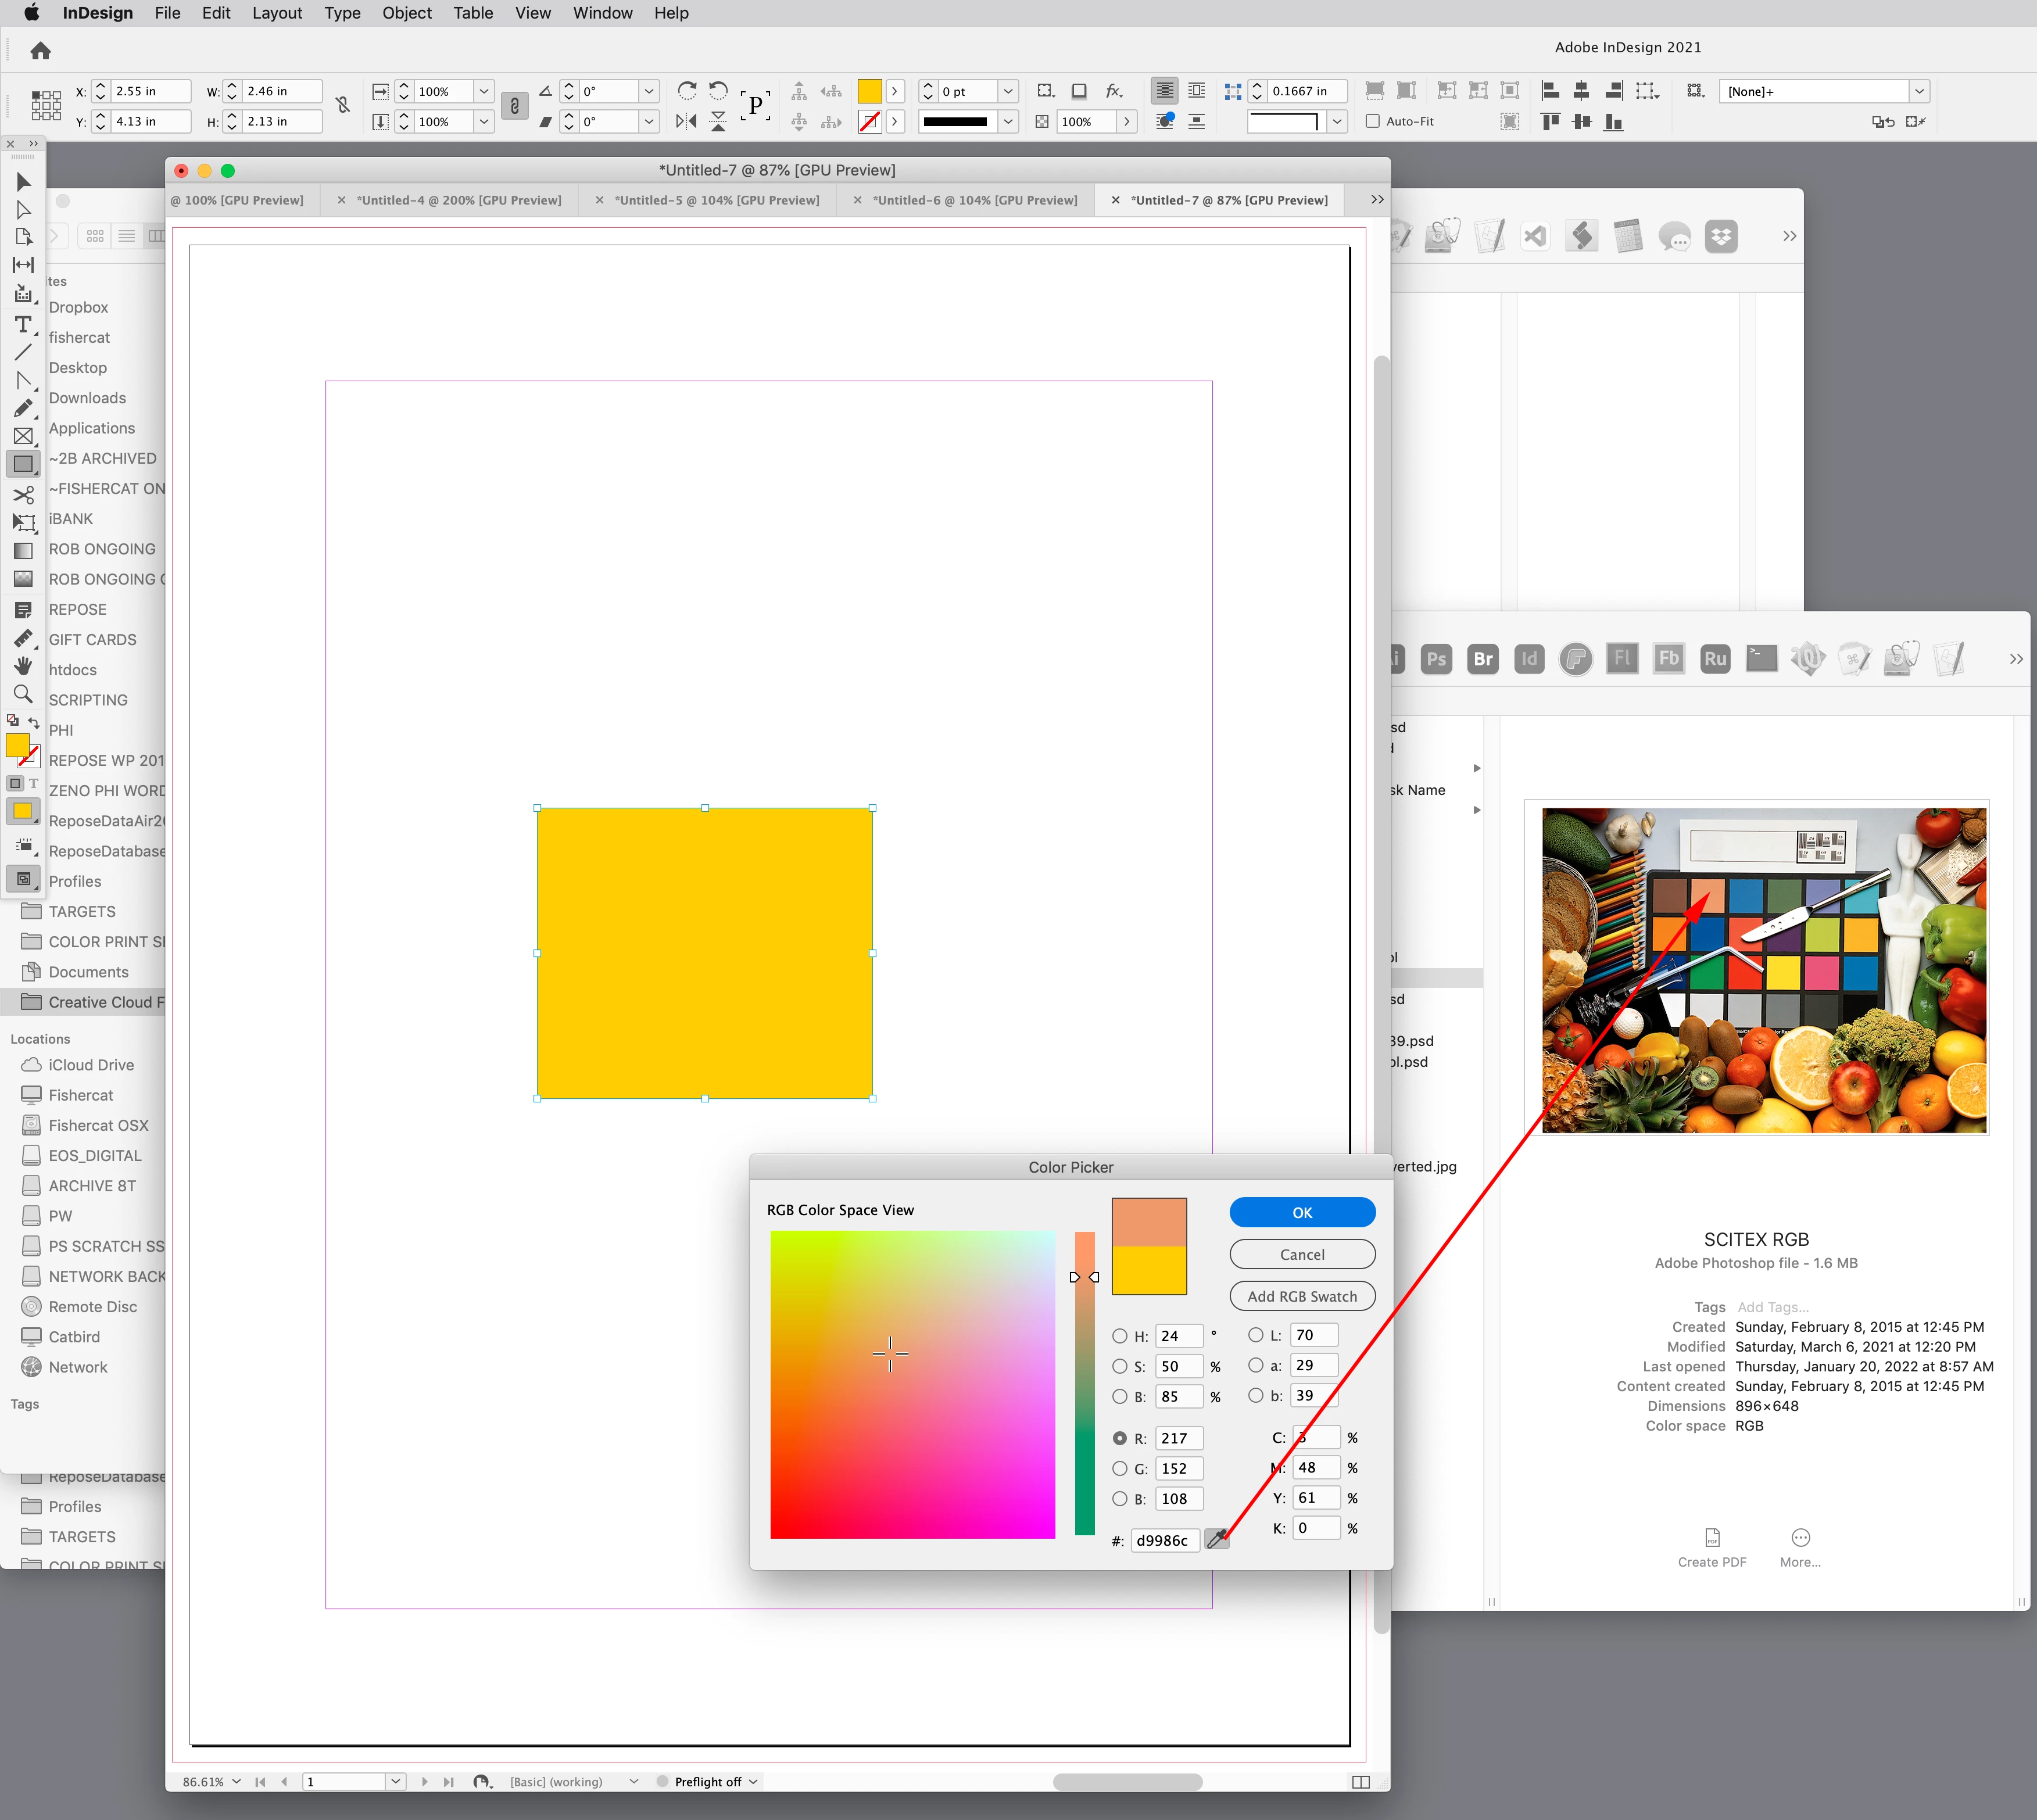This screenshot has height=1820, width=2037.
Task: Click the eyedropper icon in Color Picker
Action: (1216, 1540)
